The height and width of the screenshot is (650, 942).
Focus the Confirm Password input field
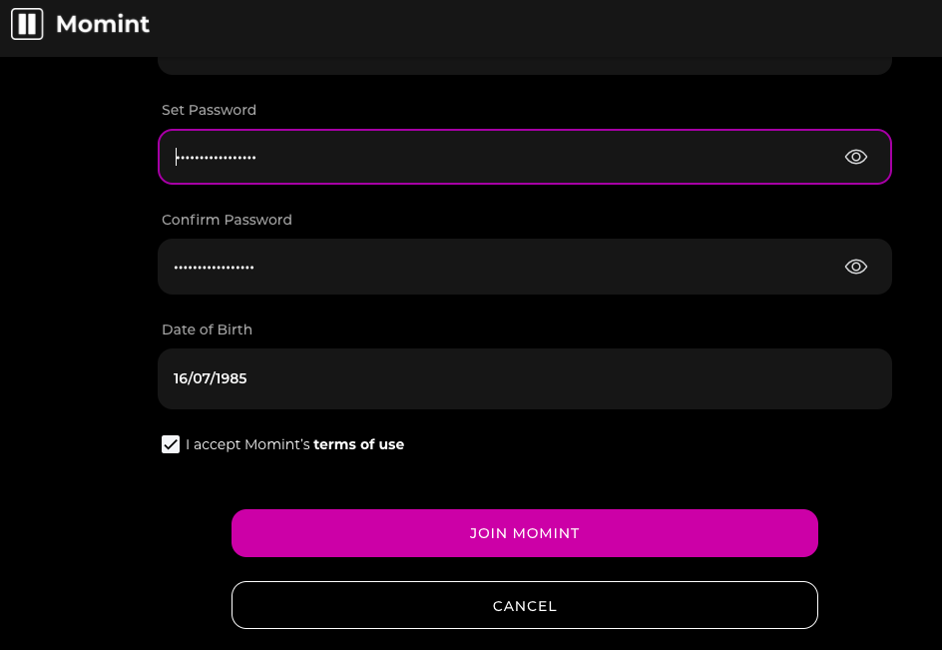click(x=525, y=267)
